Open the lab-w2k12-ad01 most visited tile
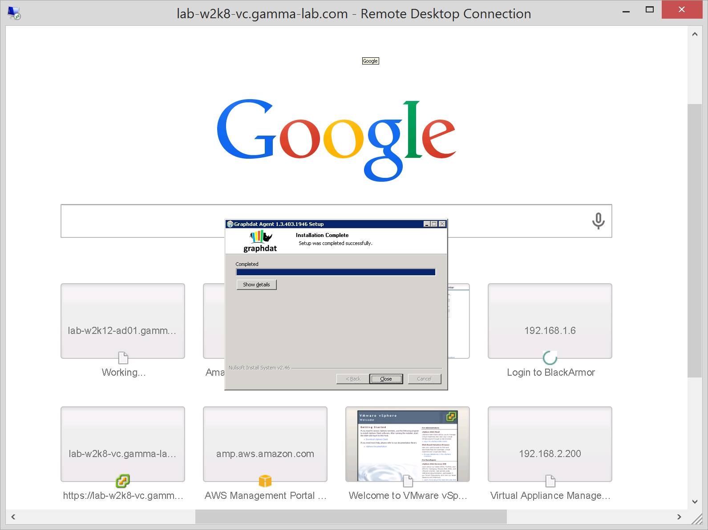 [x=122, y=321]
